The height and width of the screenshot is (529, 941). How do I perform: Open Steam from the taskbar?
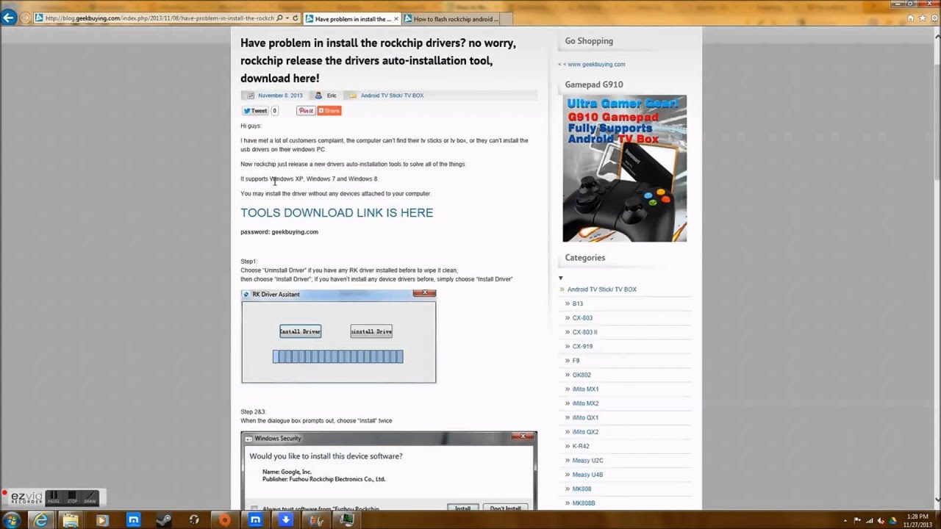[163, 520]
